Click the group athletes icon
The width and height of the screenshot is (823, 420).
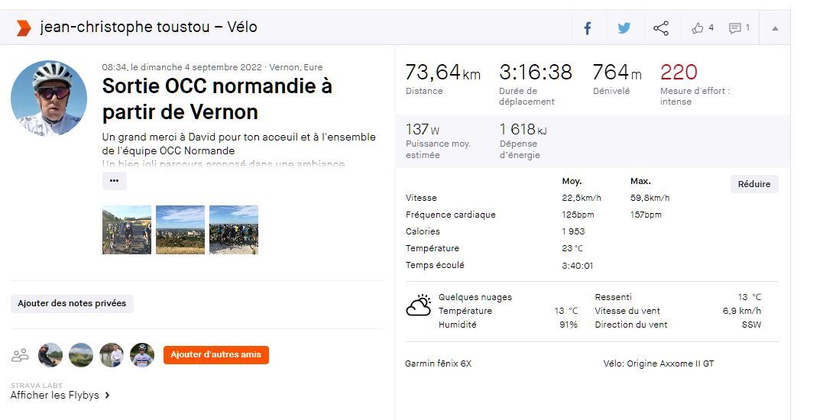(20, 355)
